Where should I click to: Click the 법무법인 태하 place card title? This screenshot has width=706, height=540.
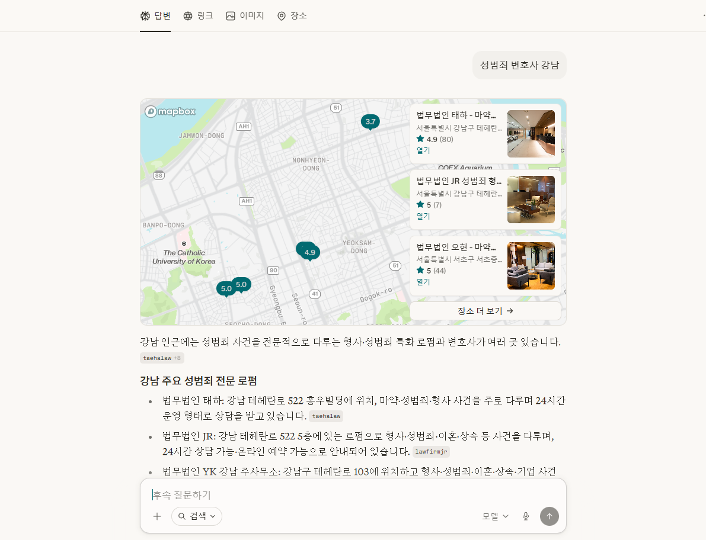pos(456,115)
